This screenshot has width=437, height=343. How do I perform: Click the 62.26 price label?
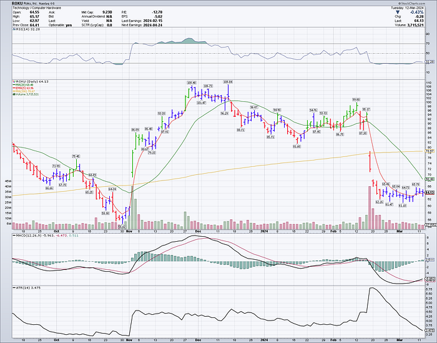coord(380,202)
